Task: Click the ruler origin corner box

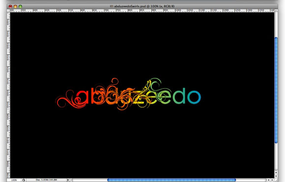Action: point(8,11)
